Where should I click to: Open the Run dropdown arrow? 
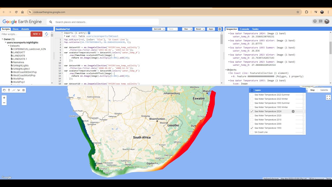(x=191, y=29)
